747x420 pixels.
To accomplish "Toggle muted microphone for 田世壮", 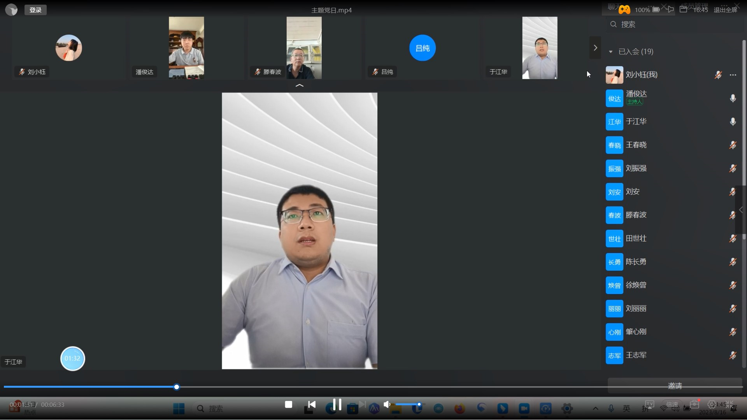I will click(733, 238).
